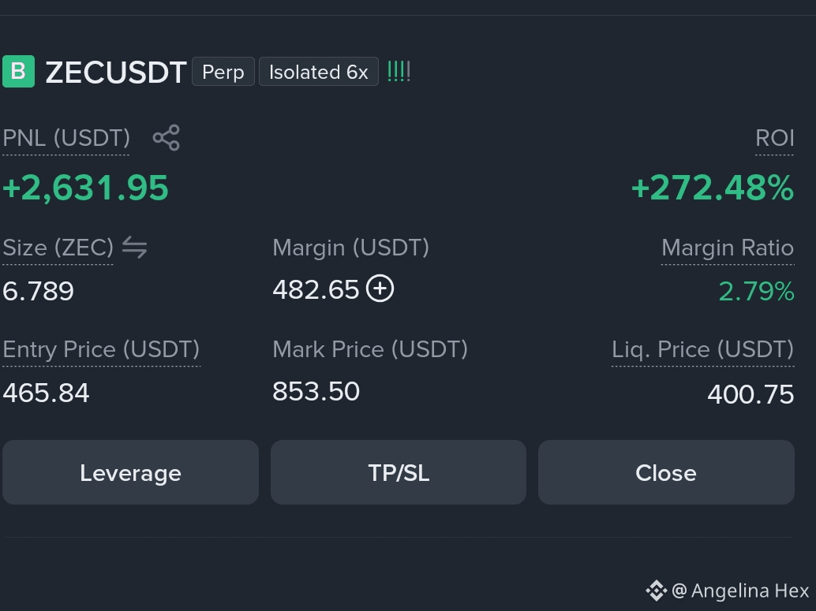Add margin using the plus circle icon
The image size is (816, 611).
[380, 289]
